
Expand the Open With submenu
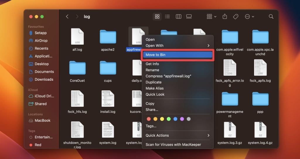pyautogui.click(x=178, y=46)
